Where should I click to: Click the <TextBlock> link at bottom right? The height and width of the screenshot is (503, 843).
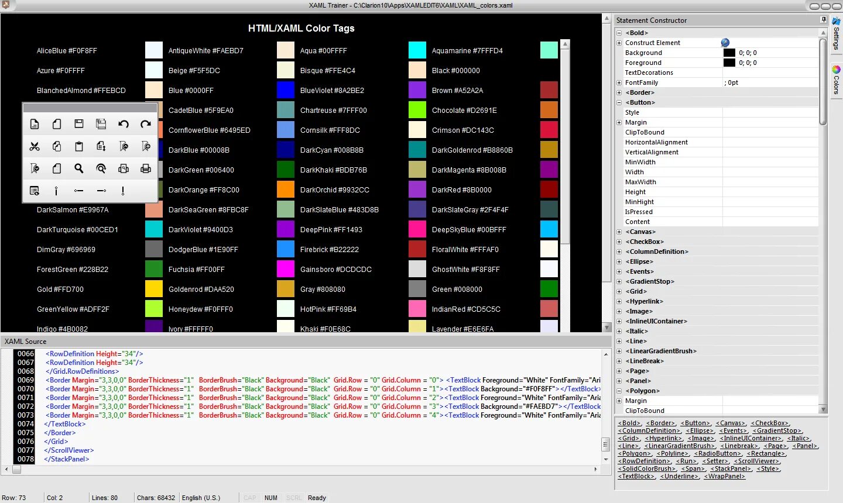636,476
